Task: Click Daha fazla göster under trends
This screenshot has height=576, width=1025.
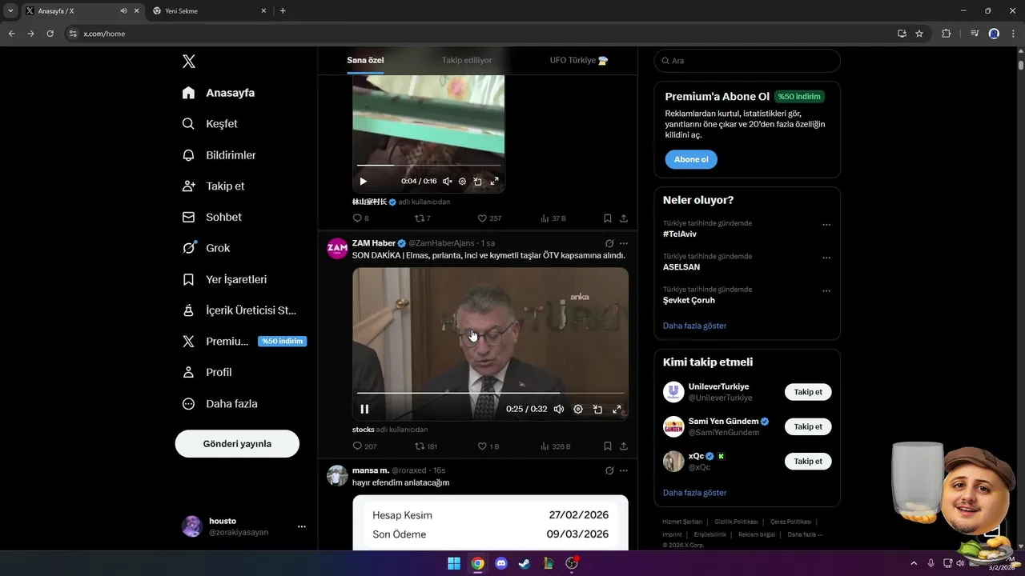Action: coord(695,326)
